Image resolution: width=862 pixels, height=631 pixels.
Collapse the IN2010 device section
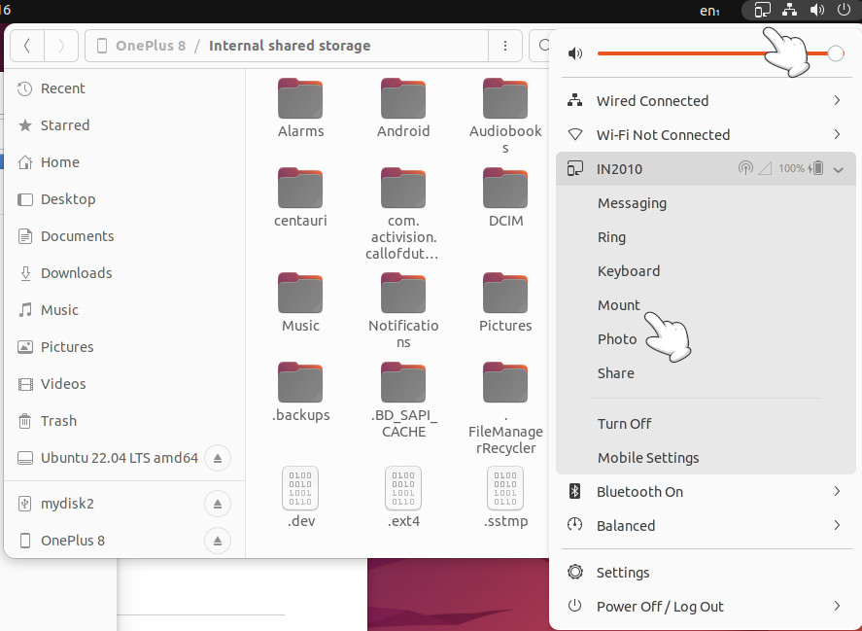click(838, 169)
